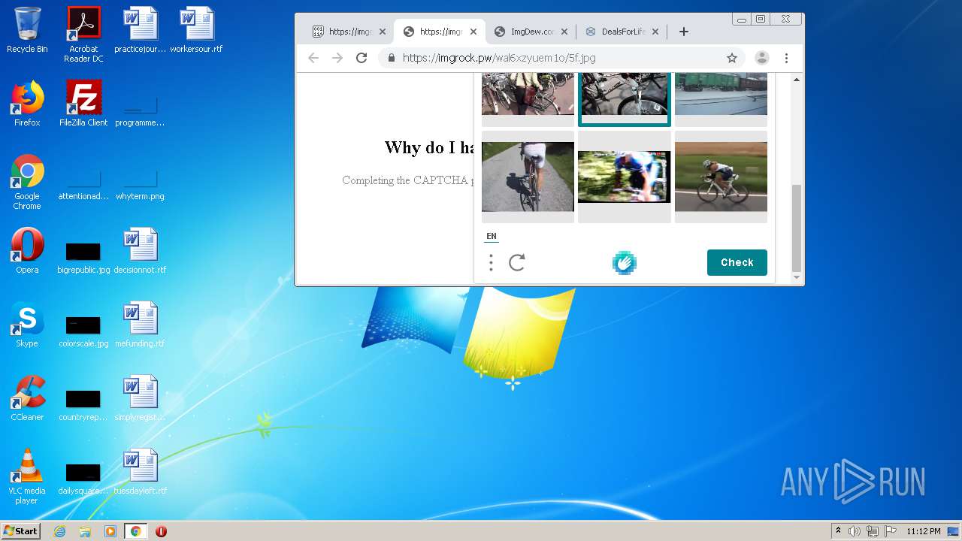Launch CCleaner desktop shortcut

[27, 398]
